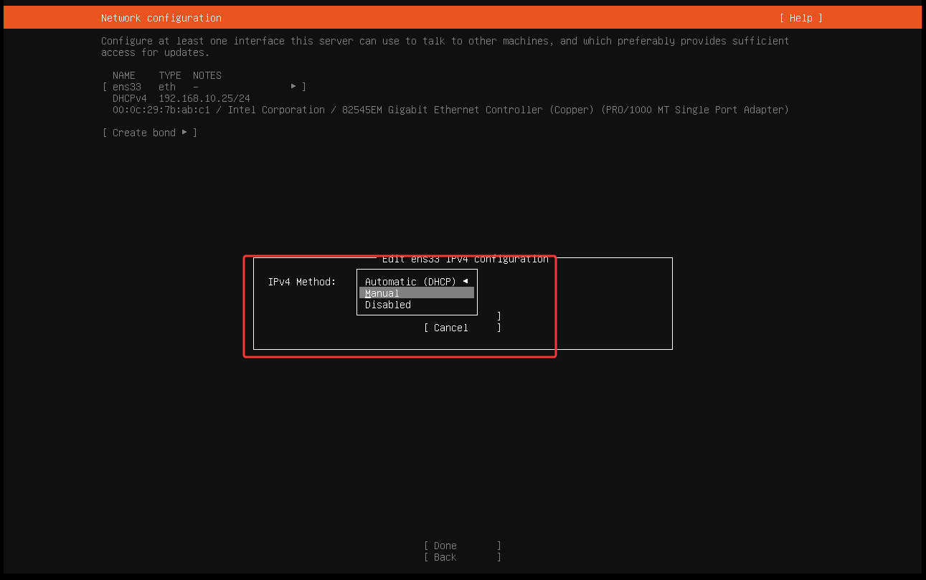Click the eth type value for ens33

[x=167, y=87]
